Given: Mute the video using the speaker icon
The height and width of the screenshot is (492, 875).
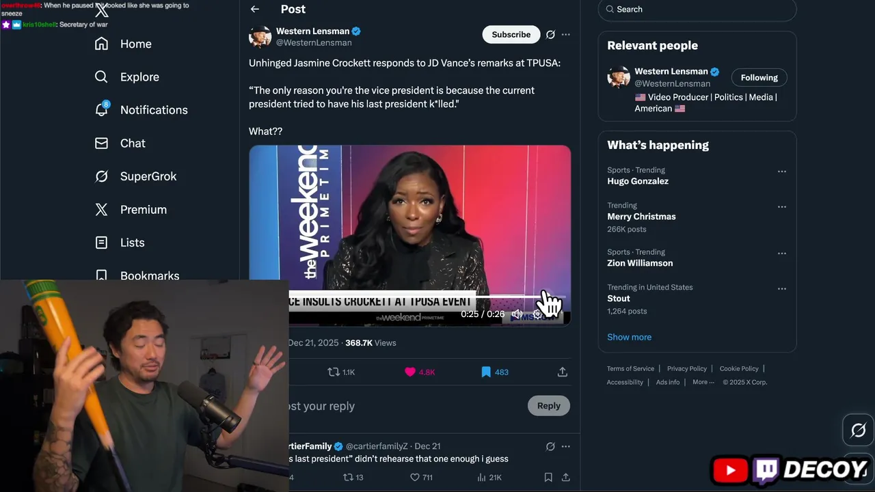Looking at the screenshot, I should click(517, 314).
